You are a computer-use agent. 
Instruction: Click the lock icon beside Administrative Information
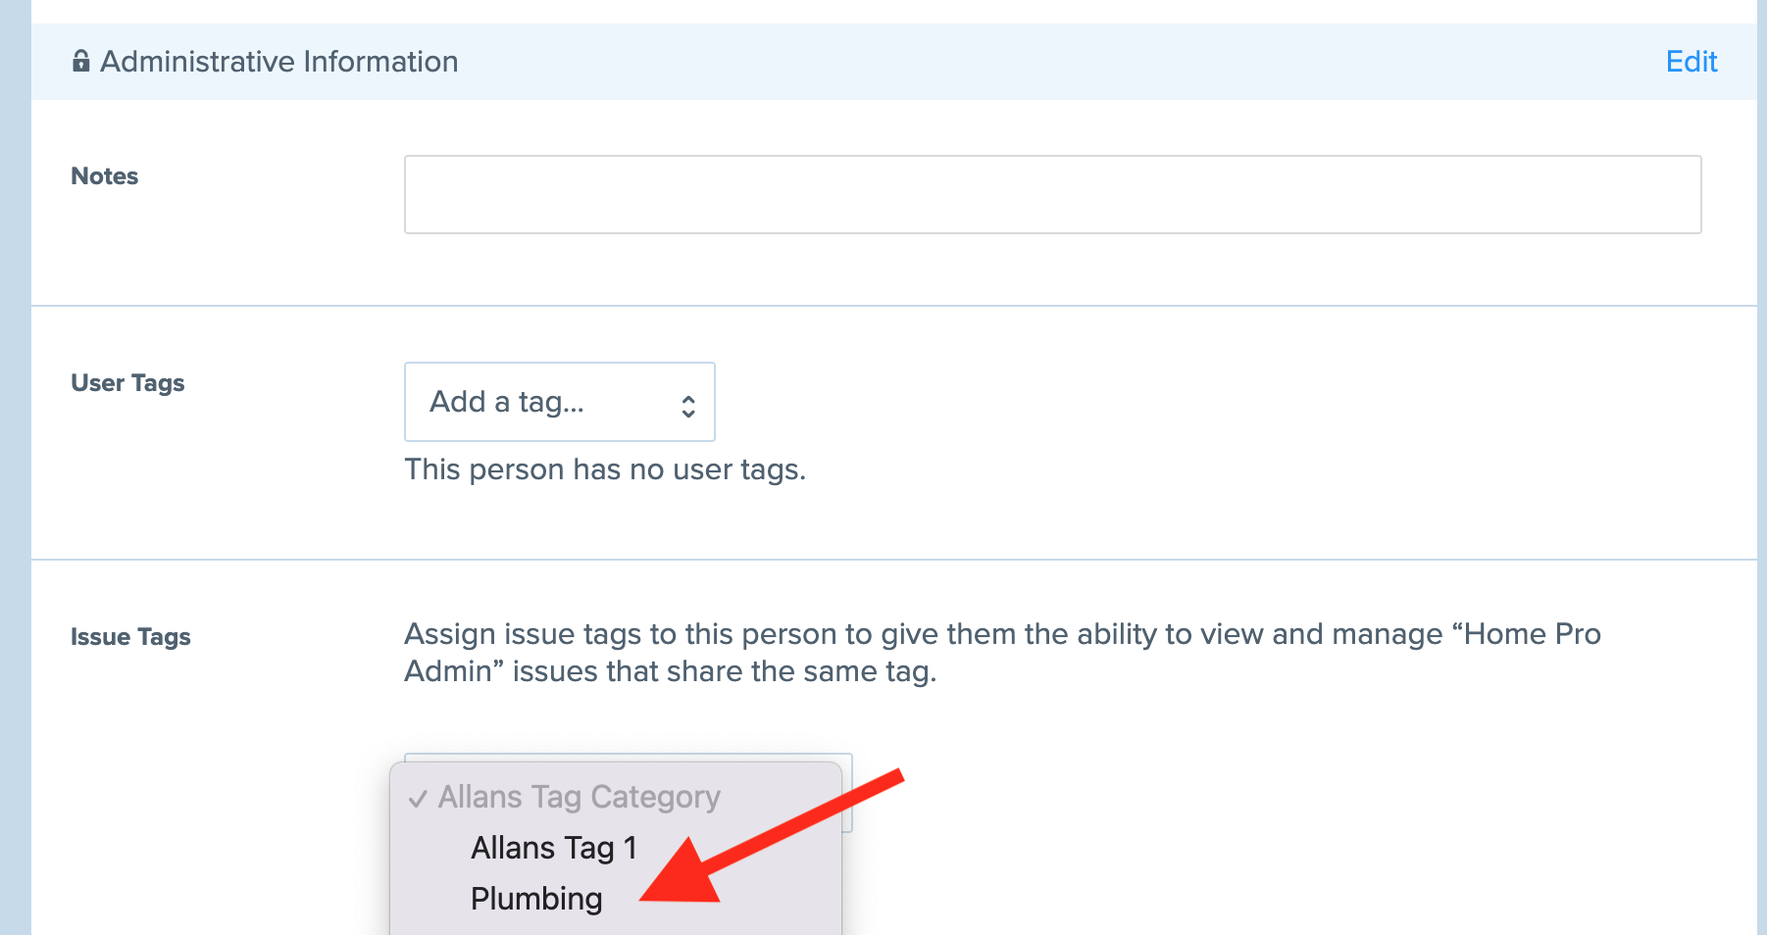(x=81, y=62)
